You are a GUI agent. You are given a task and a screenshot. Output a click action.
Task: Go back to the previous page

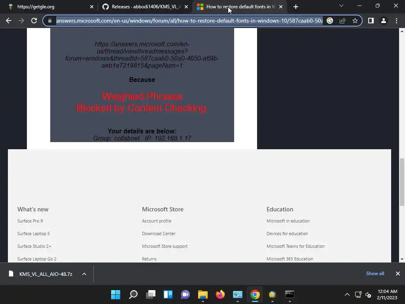(9, 21)
